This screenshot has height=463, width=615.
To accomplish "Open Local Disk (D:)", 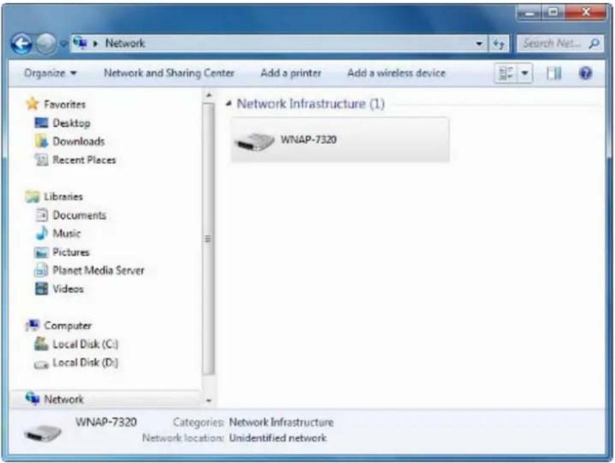I will click(x=85, y=363).
